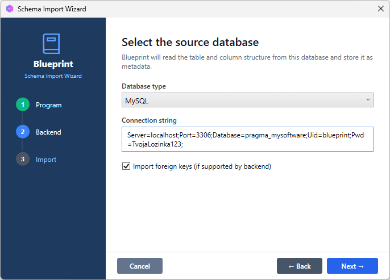Click the 'Schema Import Wizard' subtitle in sidebar
This screenshot has height=280, width=390.
(53, 76)
